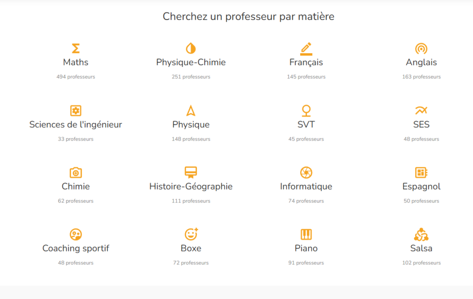The height and width of the screenshot is (299, 473).
Task: Click the '91 professeurs' text
Action: click(306, 263)
